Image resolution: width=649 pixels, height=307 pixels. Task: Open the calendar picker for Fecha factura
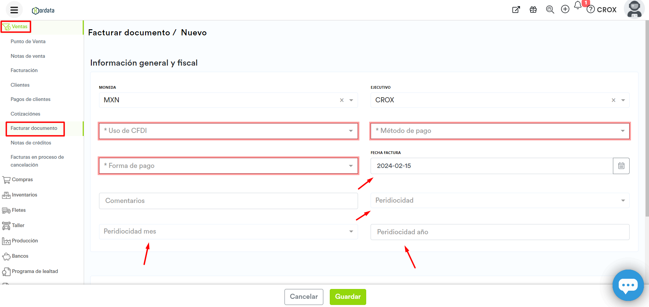[x=621, y=166]
